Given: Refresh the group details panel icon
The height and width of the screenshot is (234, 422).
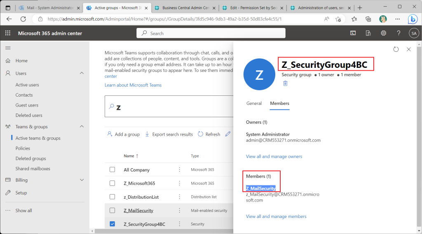Looking at the screenshot, I should pos(396,49).
